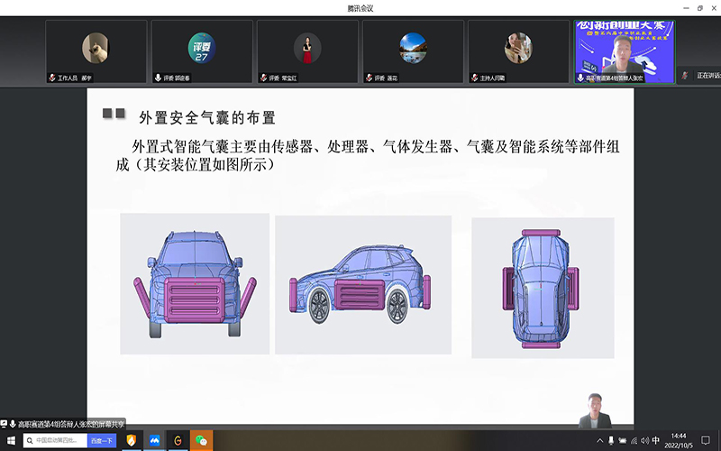Click the 百度一下 search button

click(101, 440)
